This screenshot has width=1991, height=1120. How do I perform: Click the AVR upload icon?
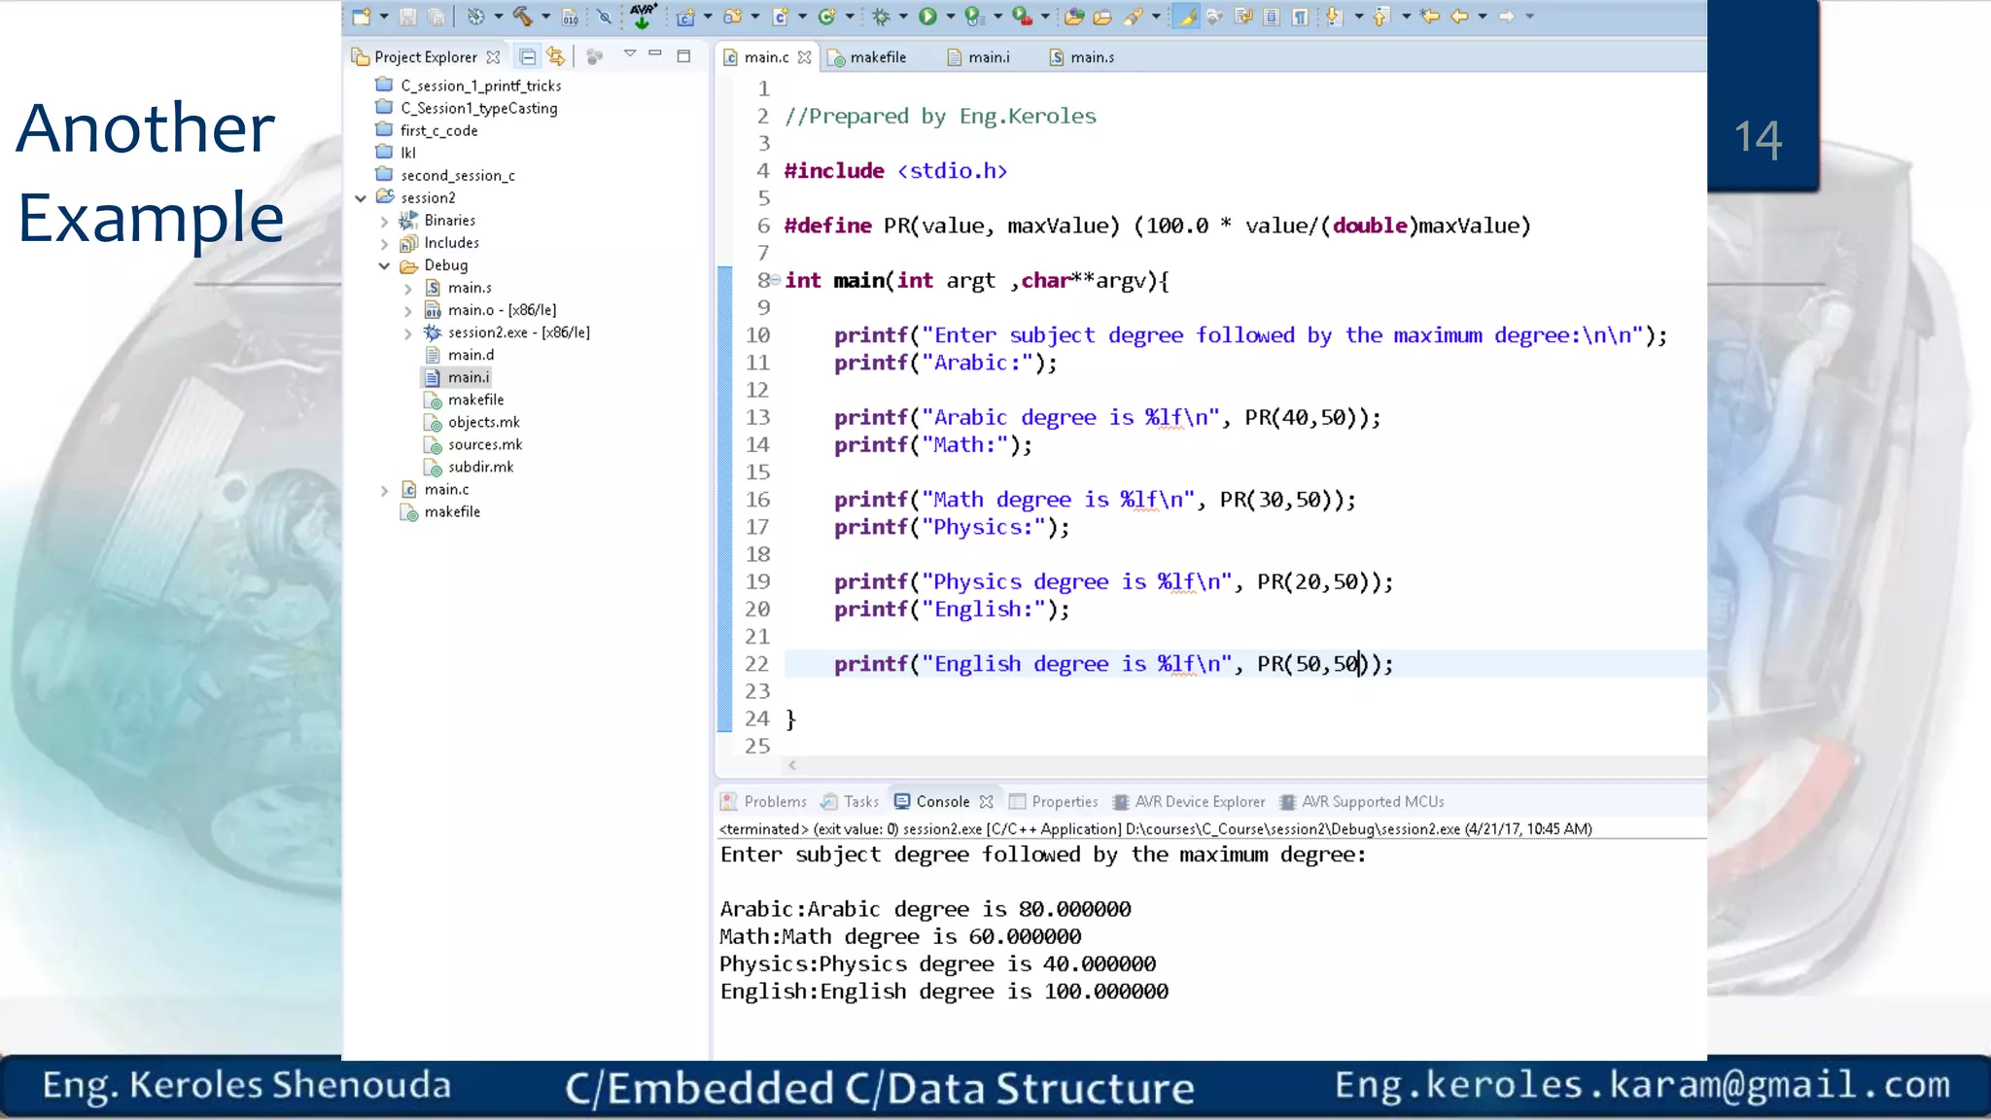[643, 16]
